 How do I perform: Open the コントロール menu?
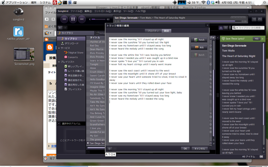coord(103,11)
